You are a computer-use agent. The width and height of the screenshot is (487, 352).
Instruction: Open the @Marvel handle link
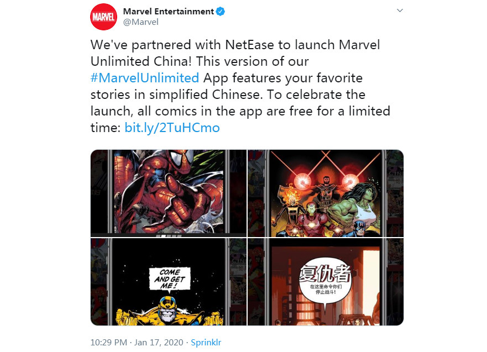coord(141,22)
